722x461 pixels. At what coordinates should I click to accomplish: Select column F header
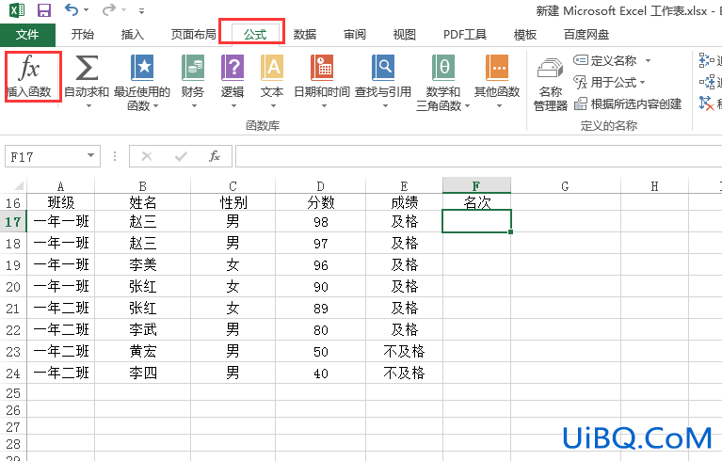[476, 186]
